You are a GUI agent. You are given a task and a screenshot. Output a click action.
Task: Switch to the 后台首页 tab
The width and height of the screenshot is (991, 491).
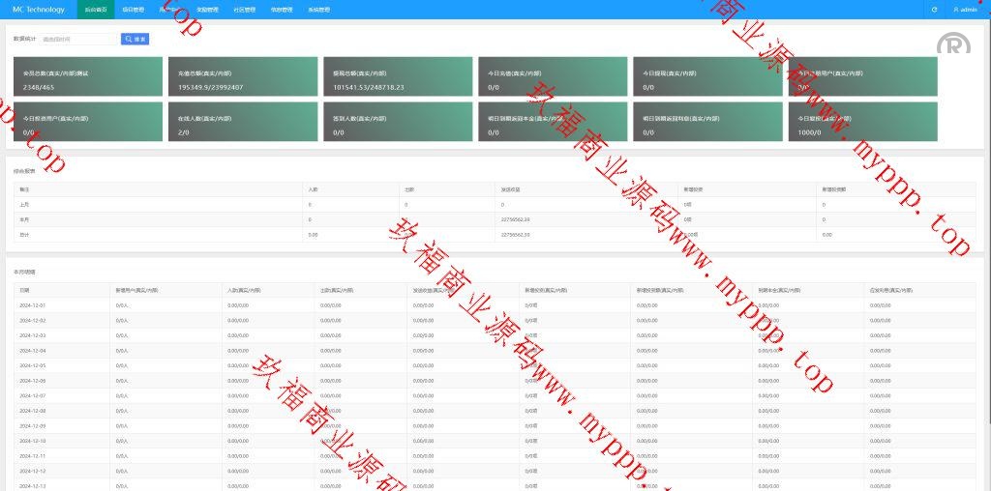coord(96,10)
